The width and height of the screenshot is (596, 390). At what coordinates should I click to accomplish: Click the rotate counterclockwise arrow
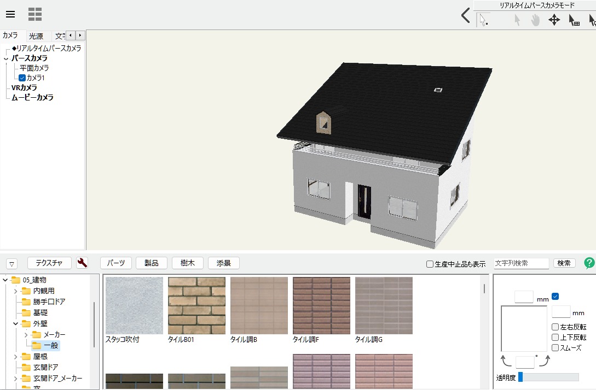point(507,361)
